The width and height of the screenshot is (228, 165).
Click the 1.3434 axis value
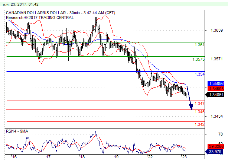216,116
